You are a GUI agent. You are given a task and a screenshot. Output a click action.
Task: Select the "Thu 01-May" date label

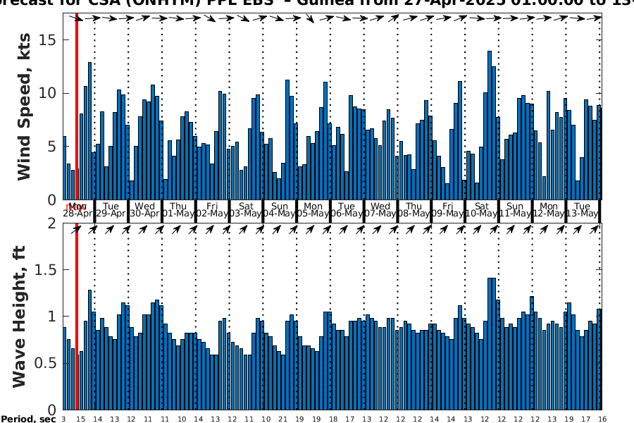click(x=178, y=210)
